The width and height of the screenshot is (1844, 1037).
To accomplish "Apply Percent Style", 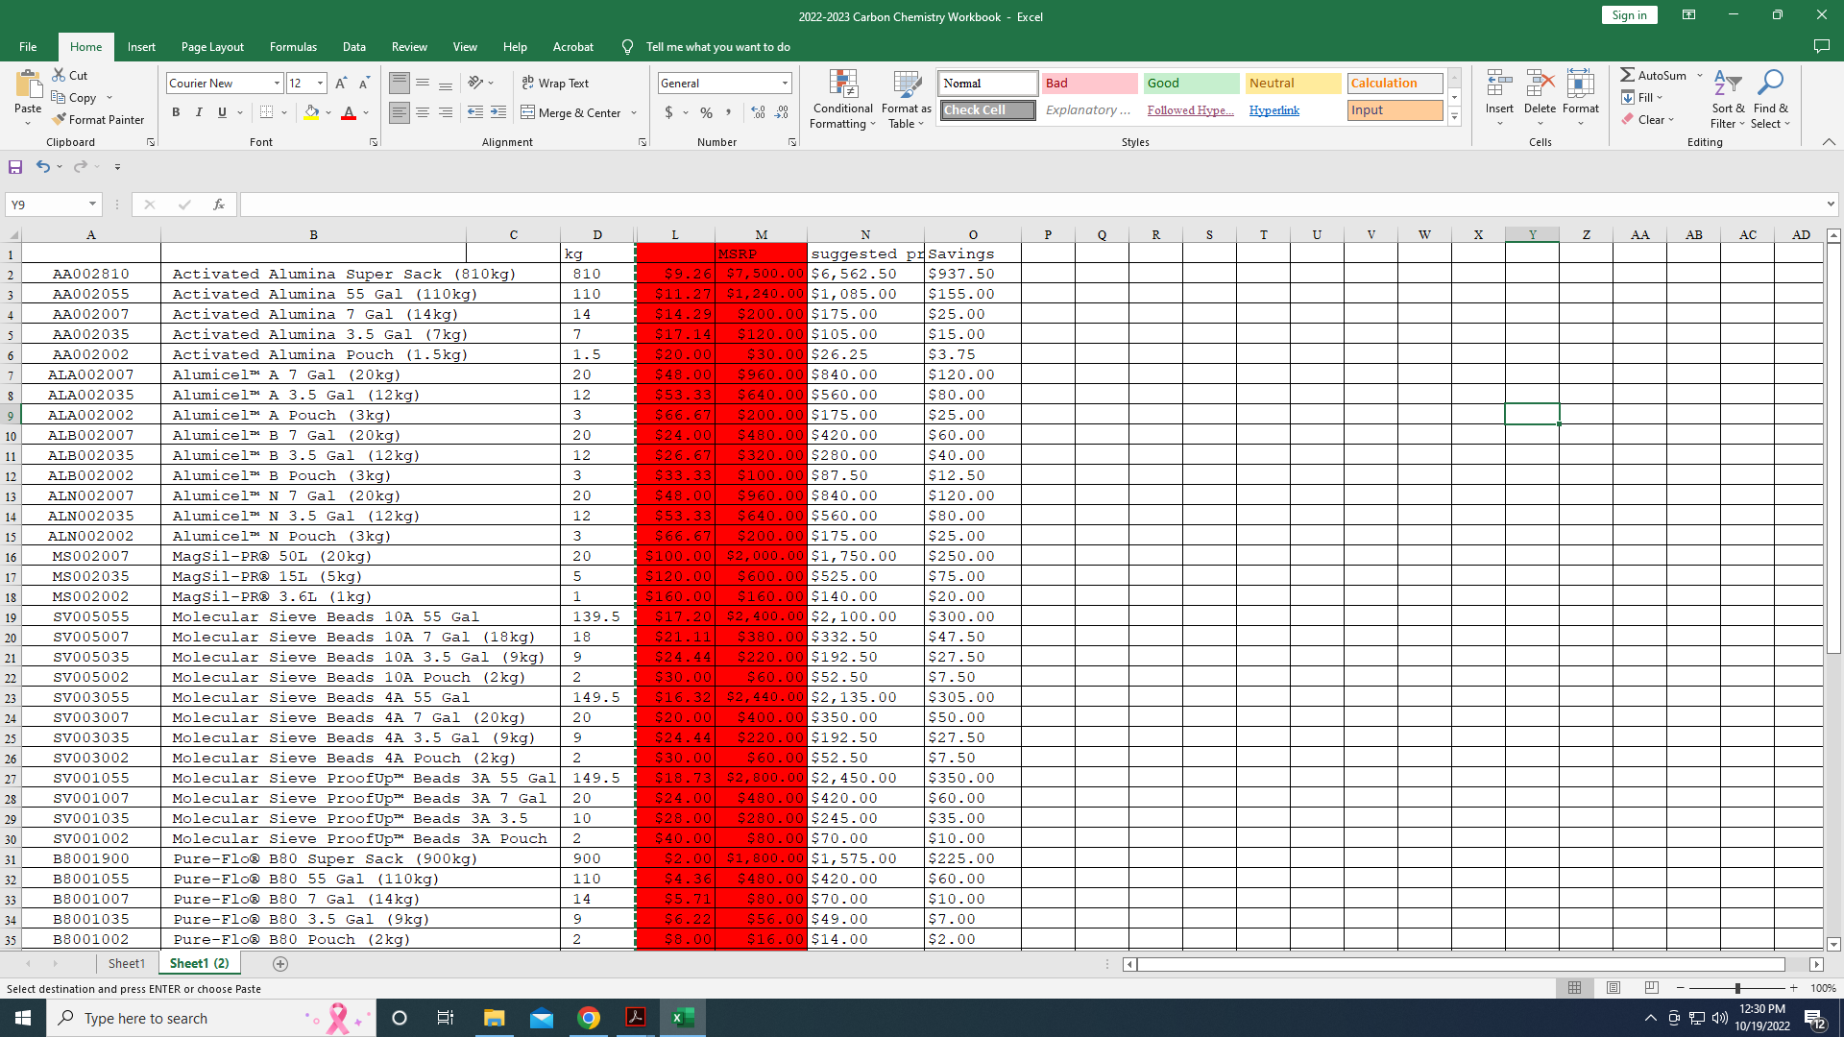I will tap(707, 112).
